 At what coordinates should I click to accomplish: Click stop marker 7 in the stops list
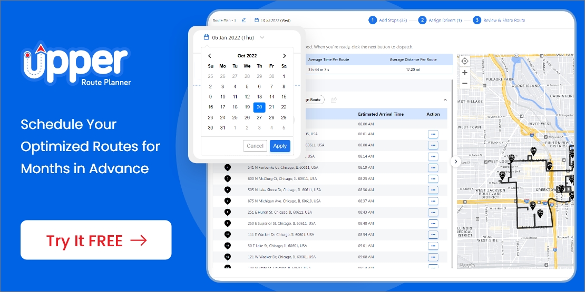(x=228, y=201)
